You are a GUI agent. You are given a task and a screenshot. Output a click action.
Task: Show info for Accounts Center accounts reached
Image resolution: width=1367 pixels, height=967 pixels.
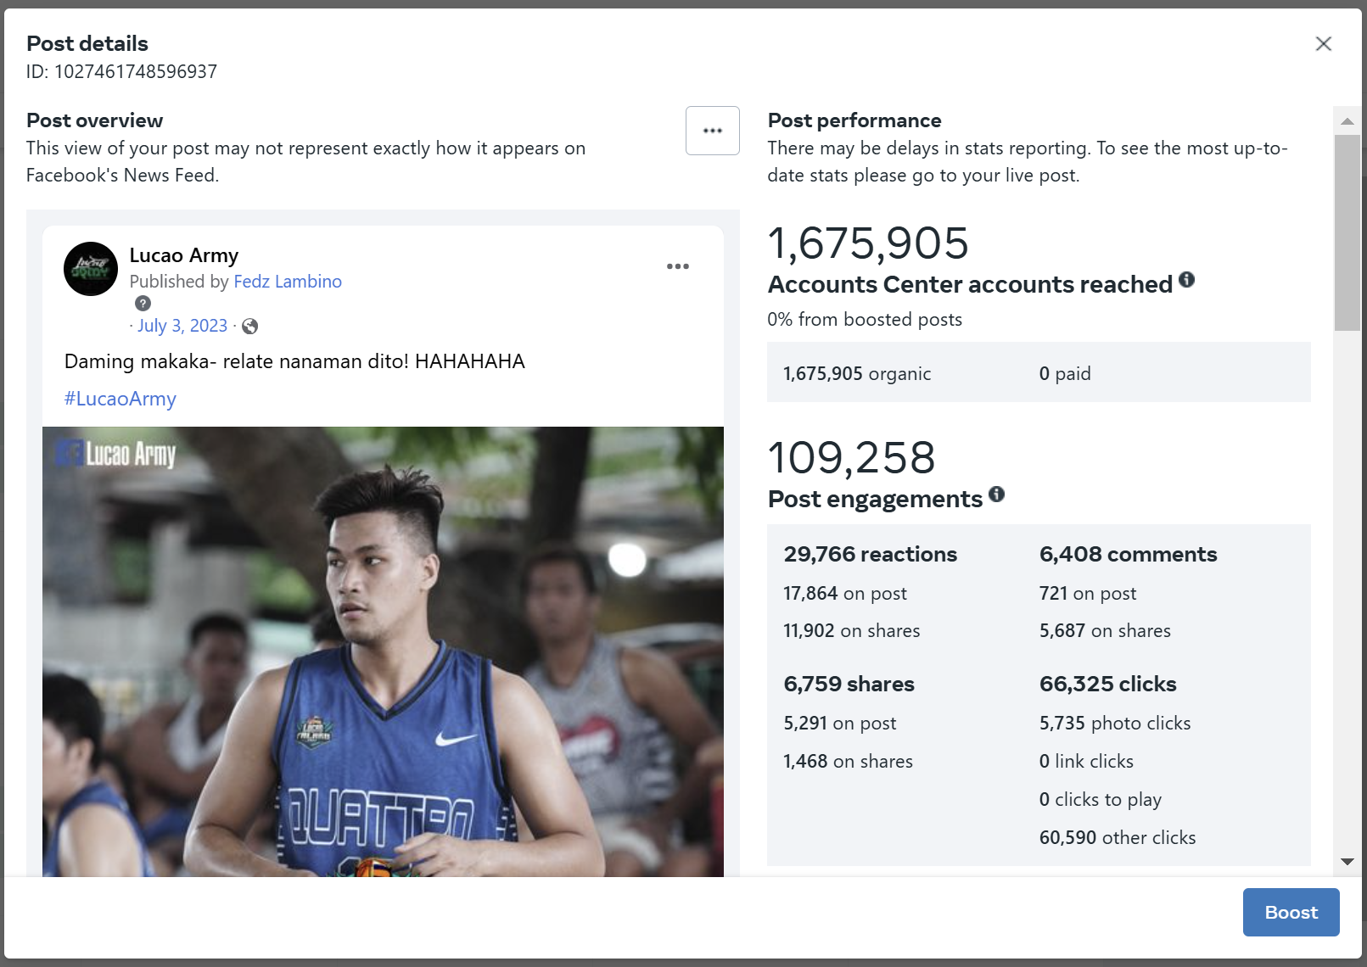click(1187, 280)
